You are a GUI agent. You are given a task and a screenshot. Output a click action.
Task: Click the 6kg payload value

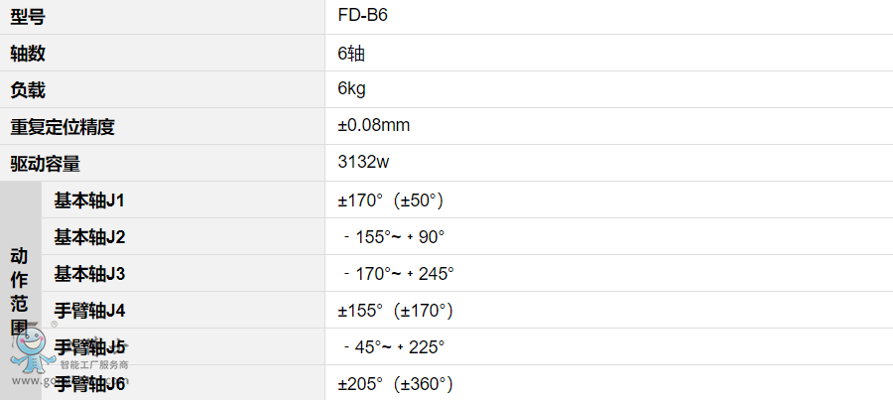(351, 89)
